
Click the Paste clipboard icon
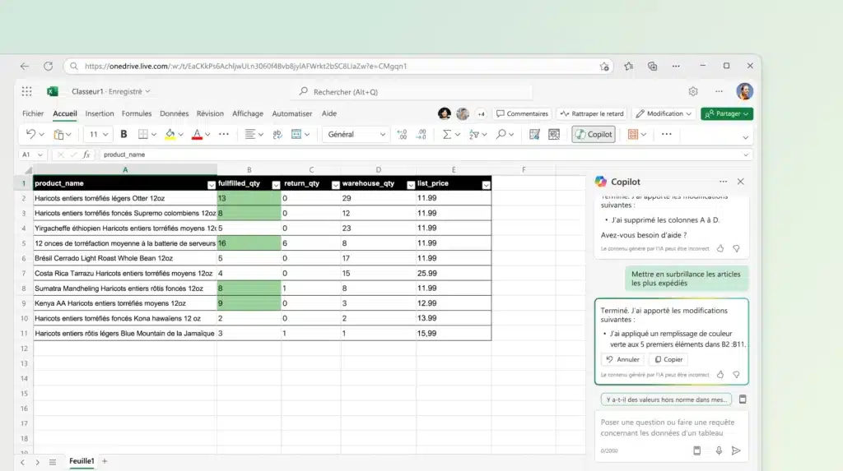(x=58, y=134)
